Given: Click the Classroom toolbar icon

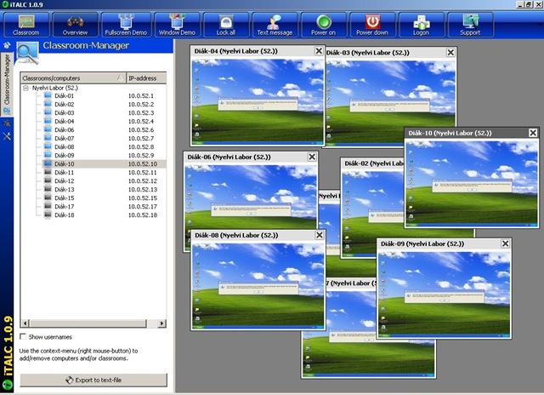Looking at the screenshot, I should [25, 23].
